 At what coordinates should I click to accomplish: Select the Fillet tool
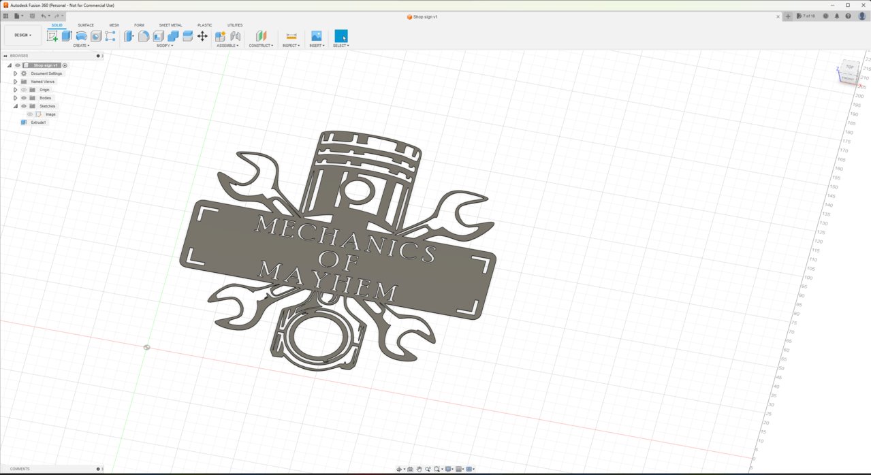(x=144, y=36)
